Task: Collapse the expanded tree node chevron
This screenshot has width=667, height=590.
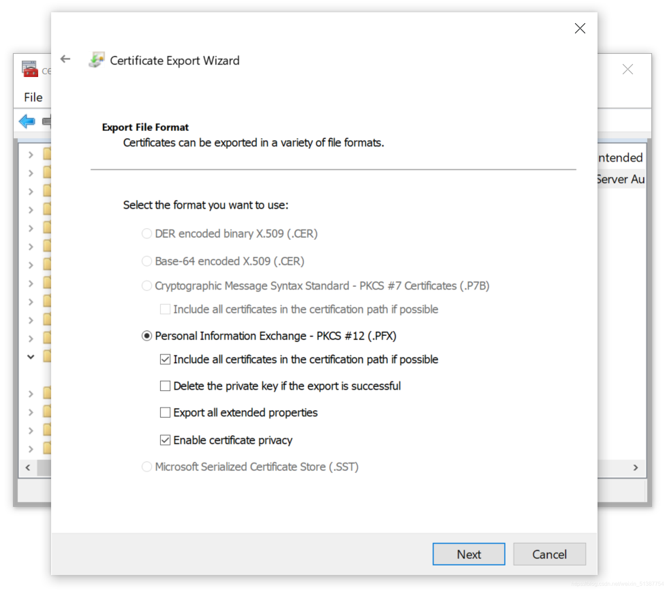Action: click(31, 357)
